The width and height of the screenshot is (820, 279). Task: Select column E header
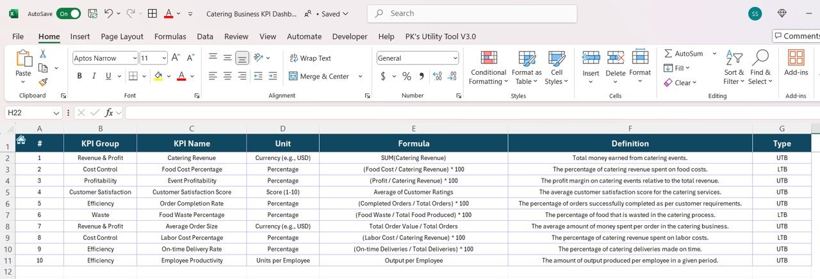point(414,128)
